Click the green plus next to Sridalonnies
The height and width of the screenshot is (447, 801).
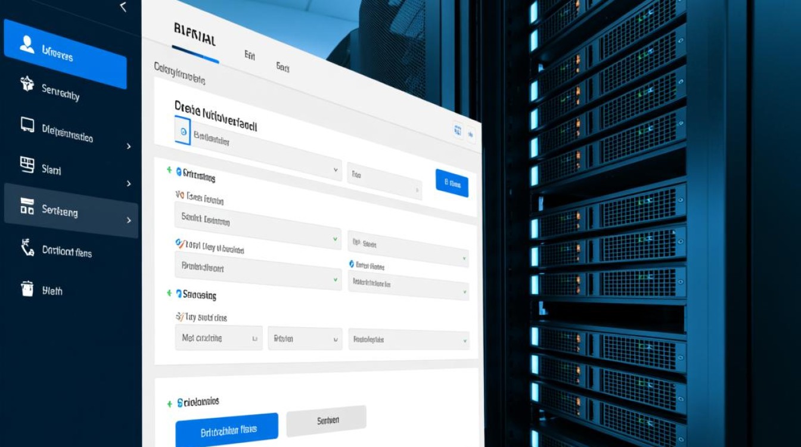click(170, 404)
